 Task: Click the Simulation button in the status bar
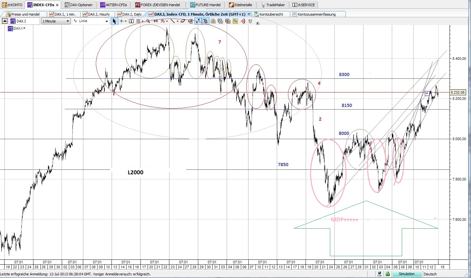pyautogui.click(x=407, y=274)
